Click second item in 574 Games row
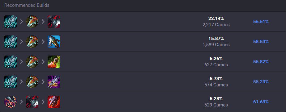Viewport: 286px width, 112px height. pos(32,82)
